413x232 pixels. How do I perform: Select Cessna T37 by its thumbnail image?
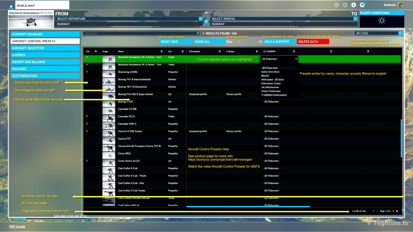coord(109,140)
